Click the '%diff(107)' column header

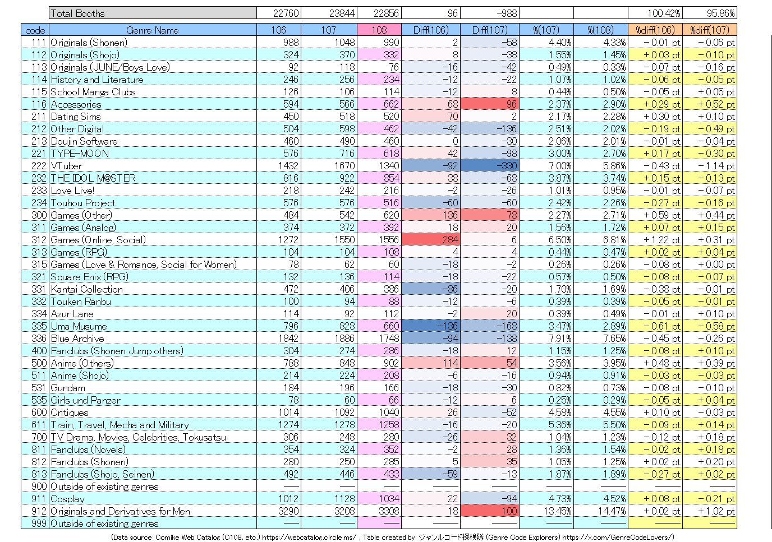pyautogui.click(x=710, y=30)
